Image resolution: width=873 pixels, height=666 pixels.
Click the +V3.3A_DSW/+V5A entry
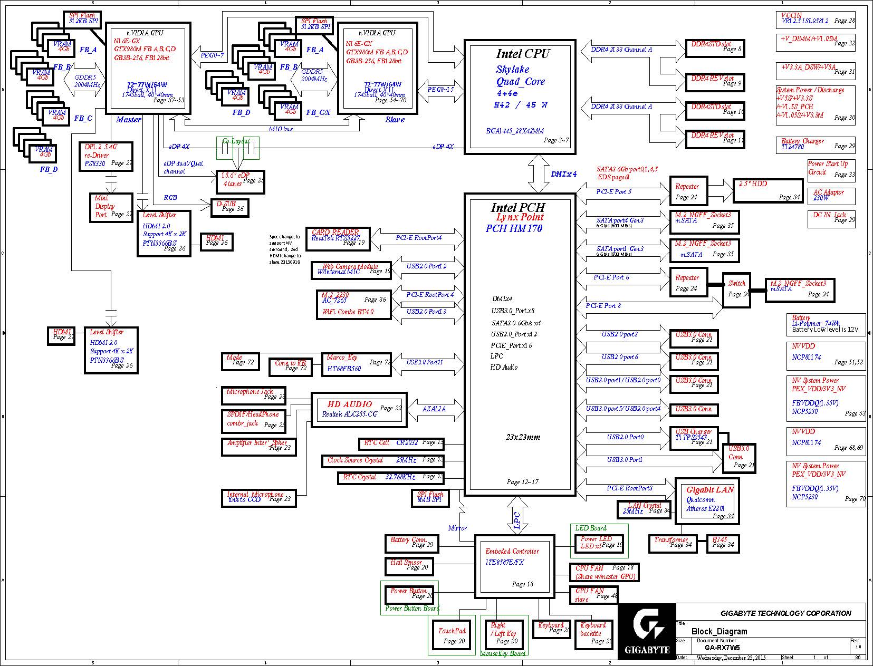pyautogui.click(x=816, y=70)
